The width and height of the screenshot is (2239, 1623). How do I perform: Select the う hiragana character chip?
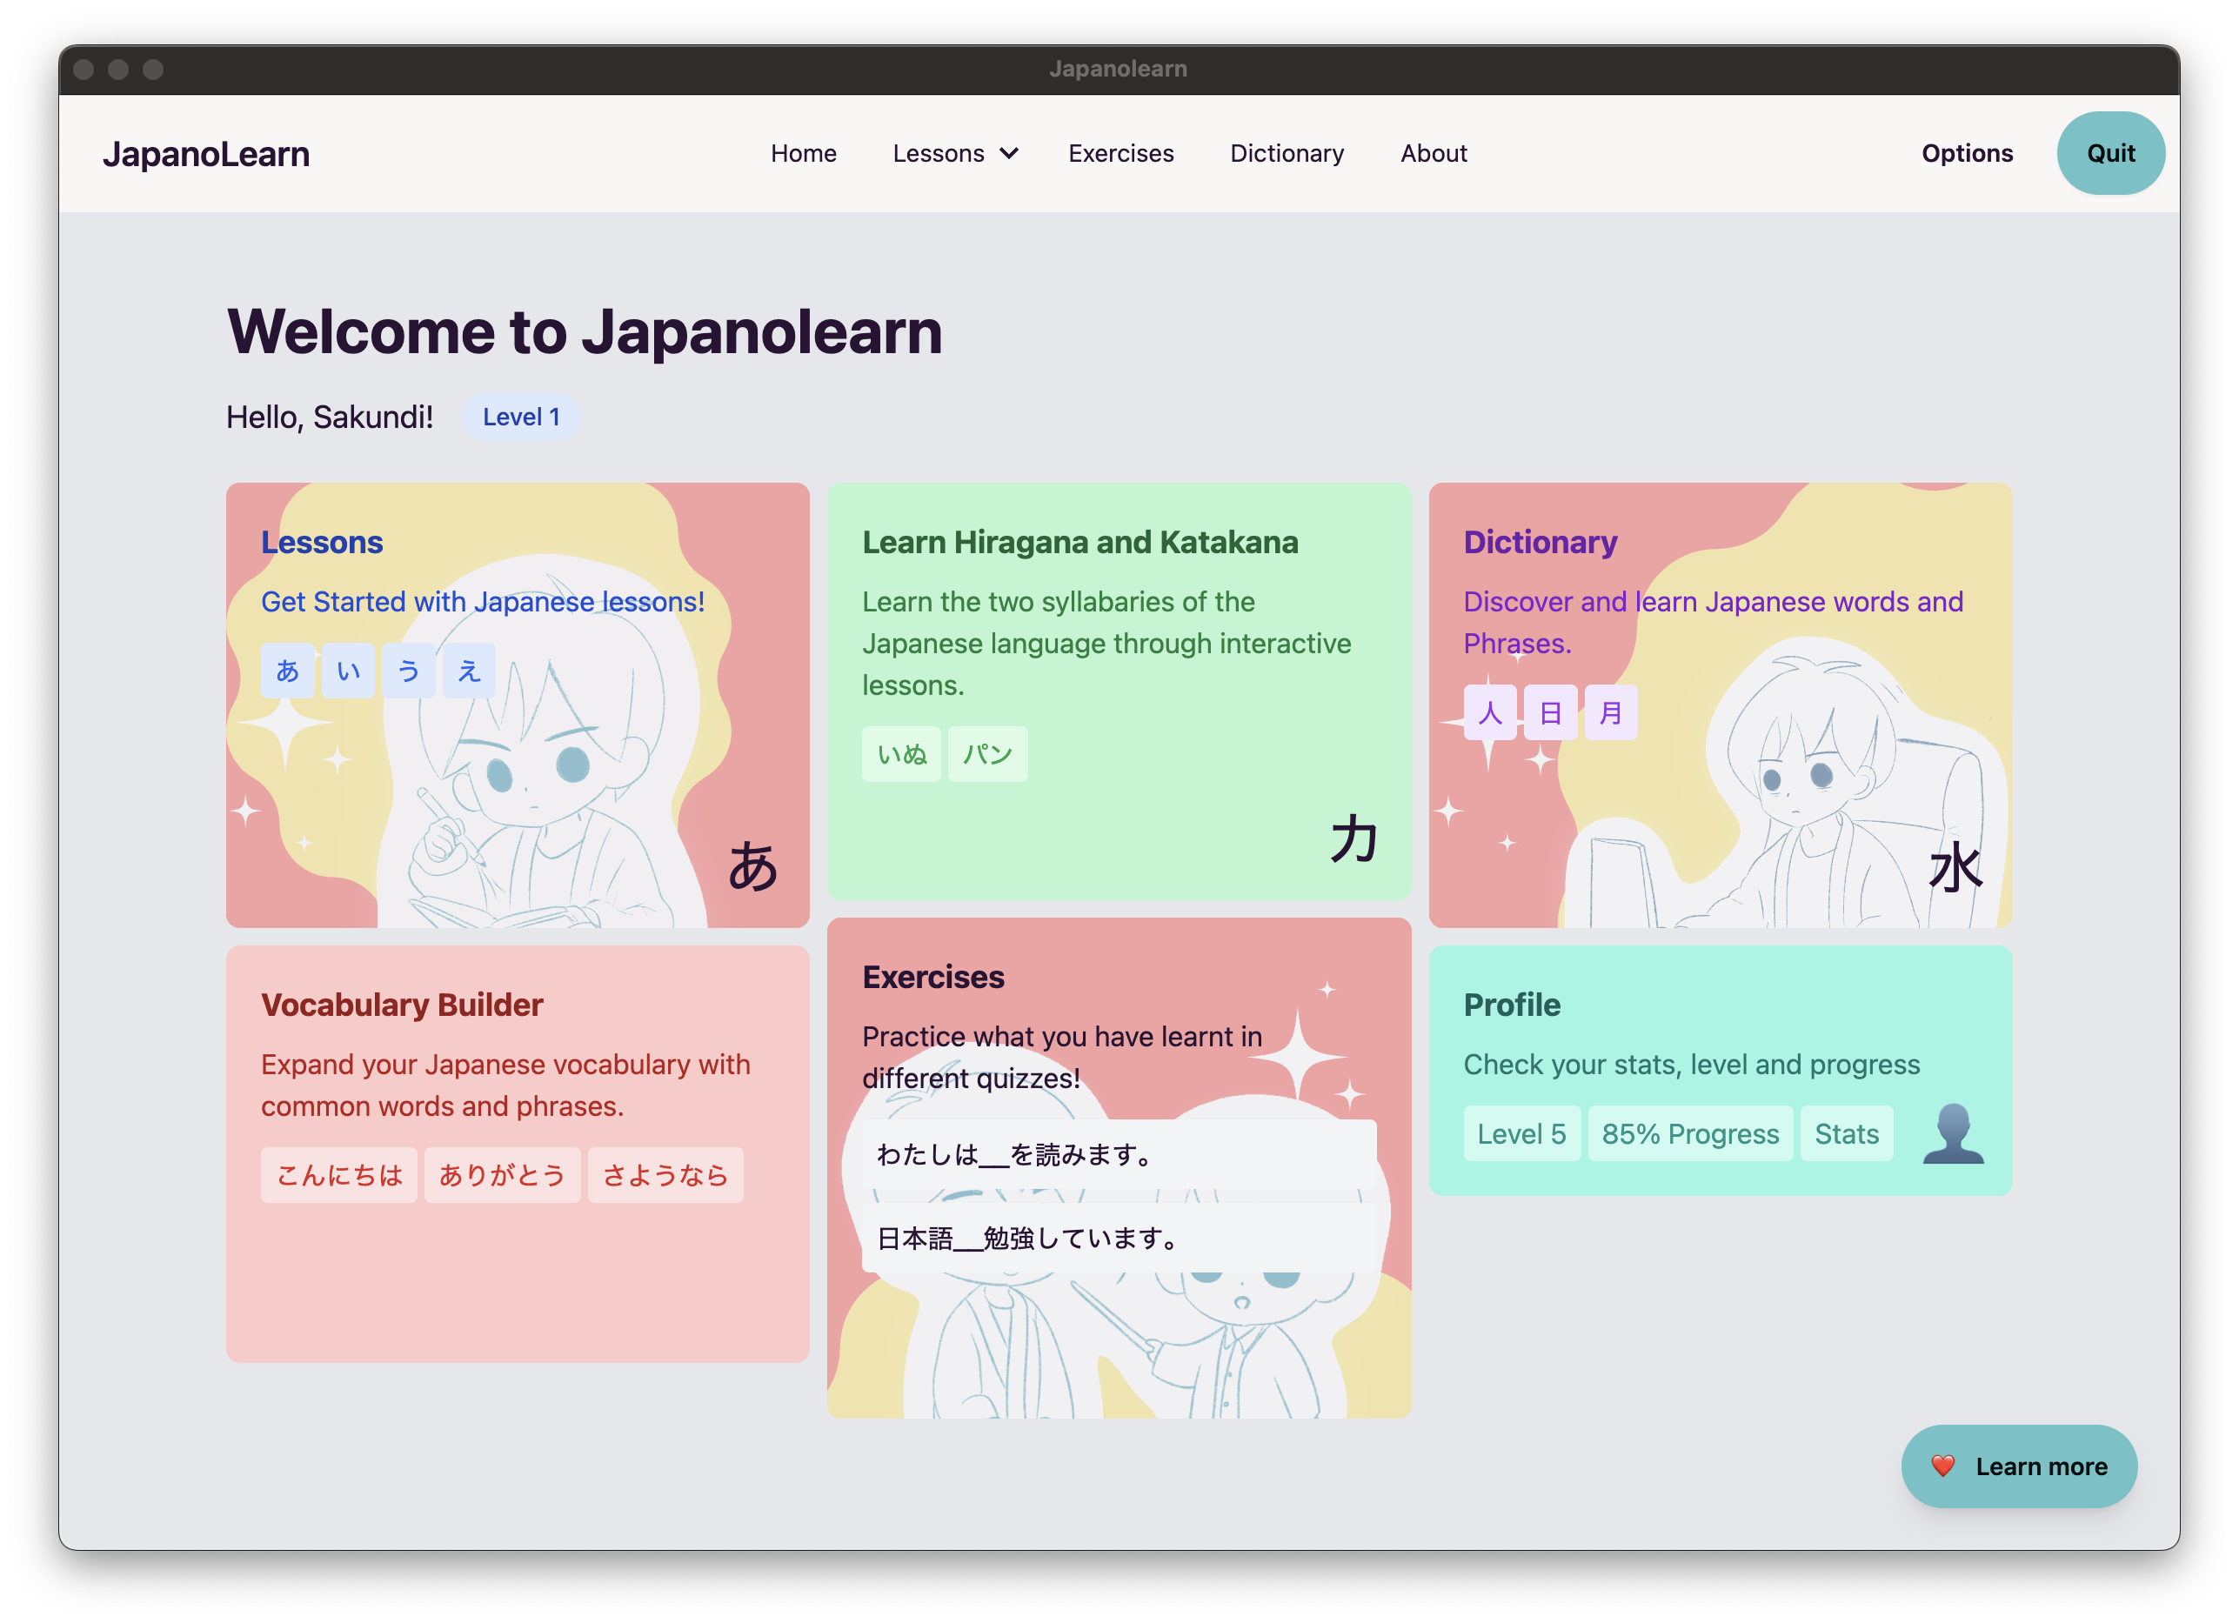[x=408, y=671]
